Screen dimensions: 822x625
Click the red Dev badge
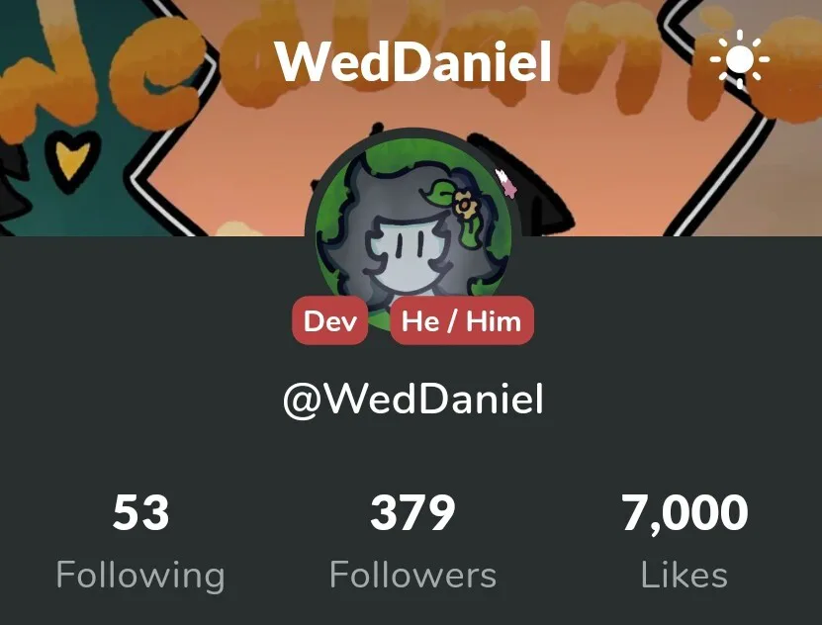[x=329, y=320]
